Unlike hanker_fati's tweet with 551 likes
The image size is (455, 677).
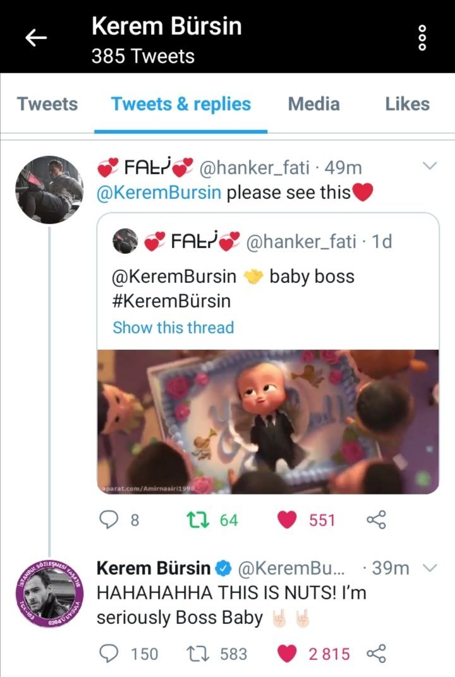click(288, 520)
